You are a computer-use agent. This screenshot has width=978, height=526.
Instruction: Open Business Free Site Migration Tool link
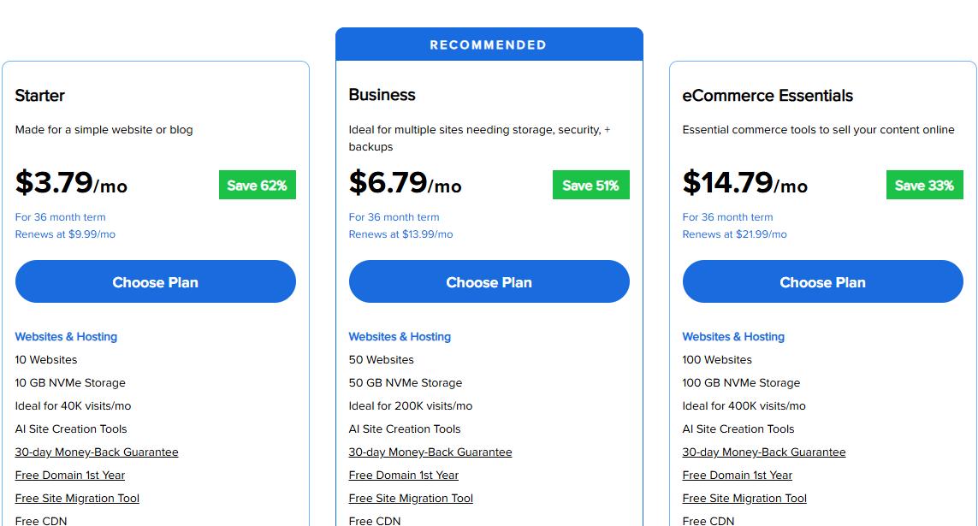(x=411, y=499)
